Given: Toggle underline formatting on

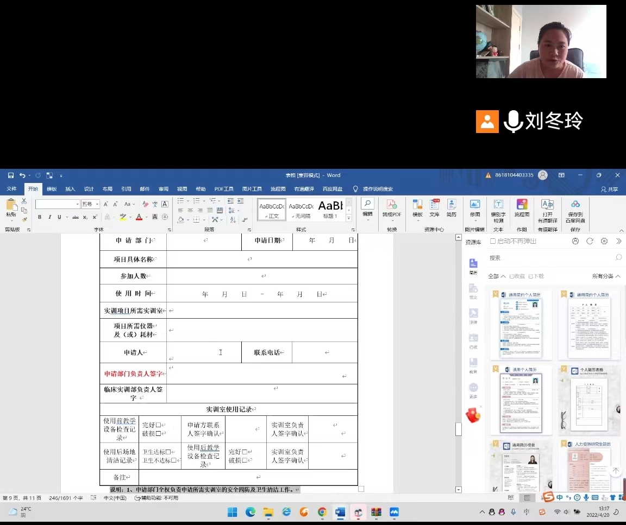Looking at the screenshot, I should [x=59, y=217].
